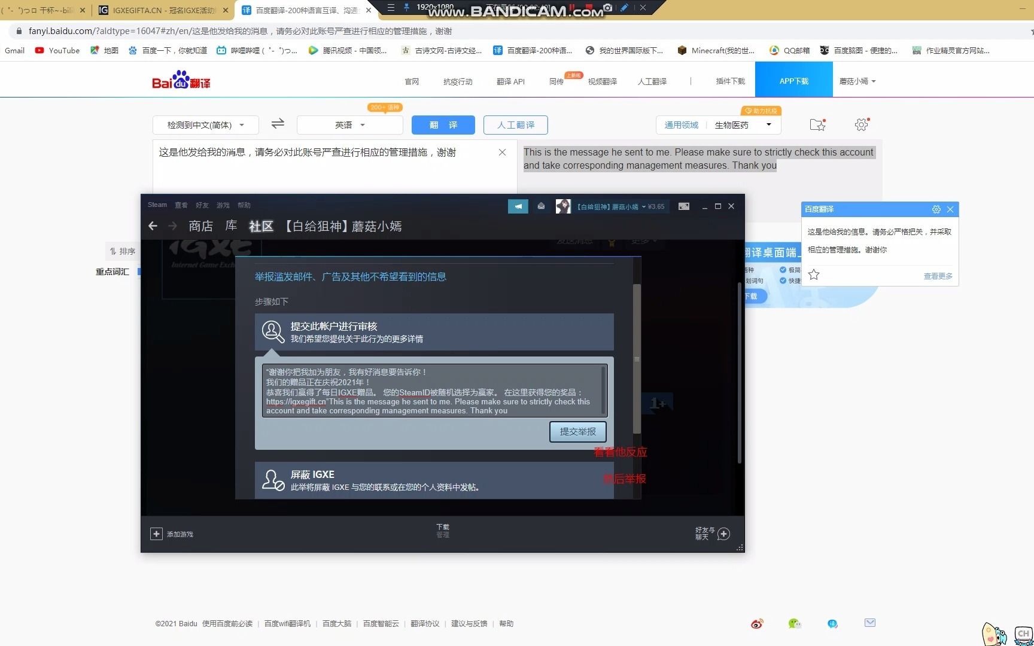
Task: Expand source language dropdown 检测到中文(简体)
Action: 206,125
